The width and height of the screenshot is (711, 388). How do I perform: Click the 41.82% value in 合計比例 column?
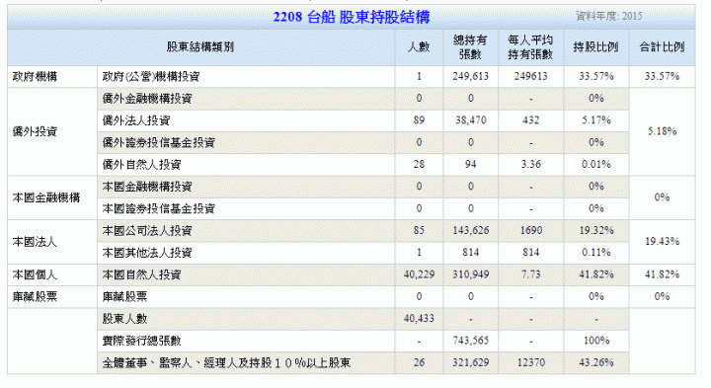click(x=662, y=274)
